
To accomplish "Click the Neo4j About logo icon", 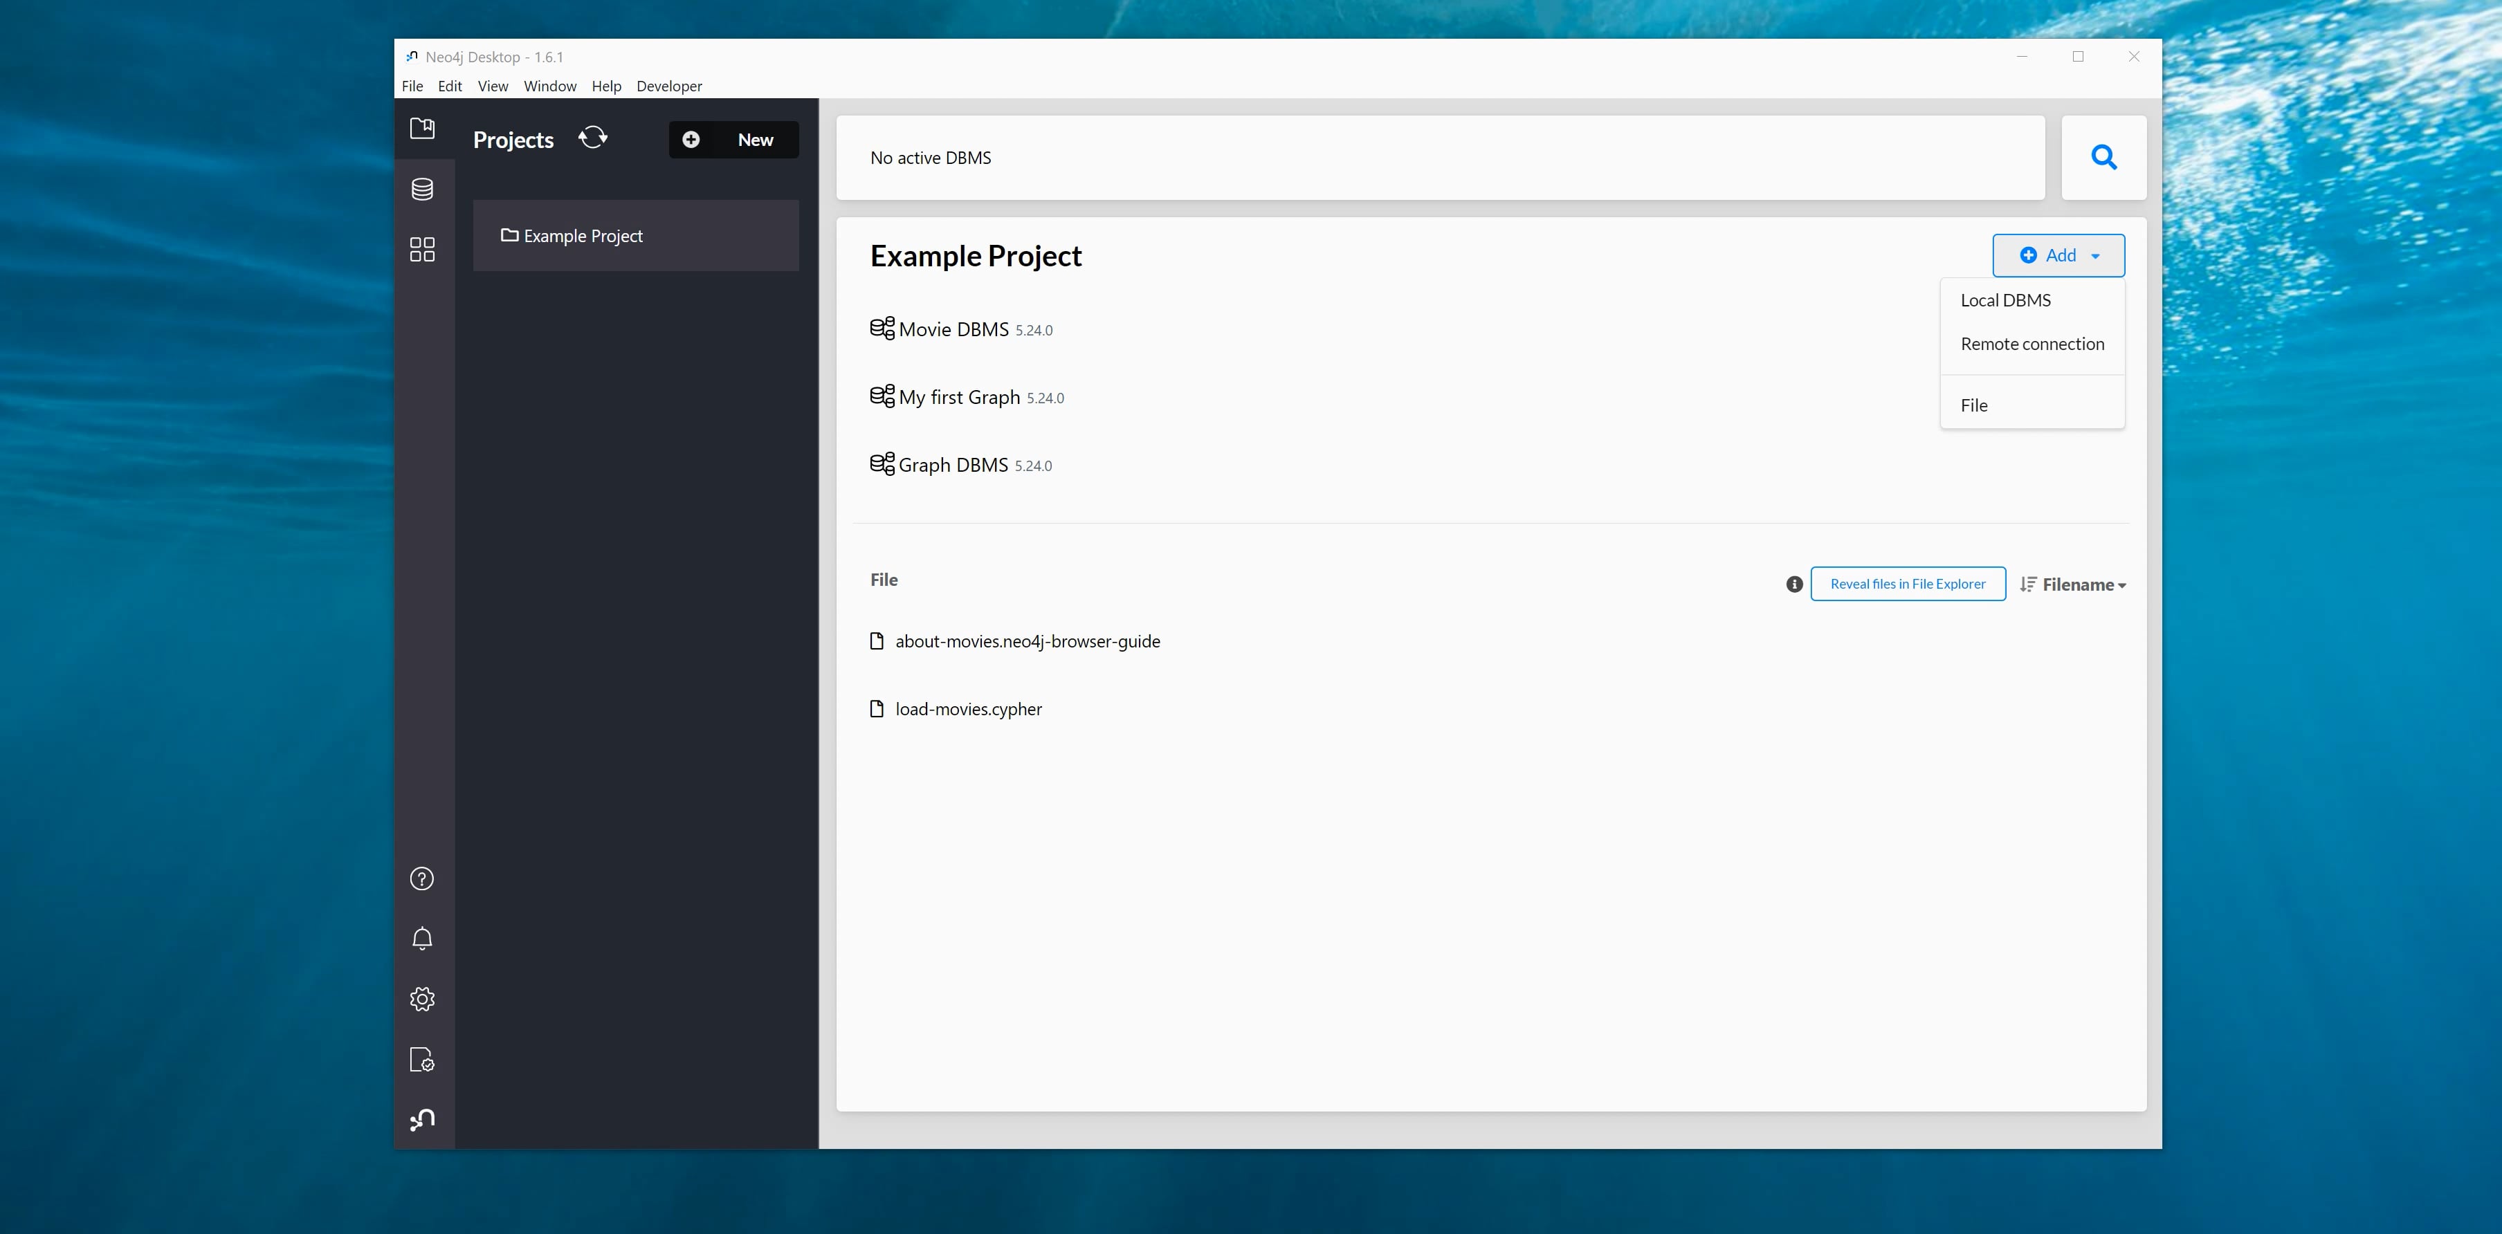I will [x=421, y=1119].
